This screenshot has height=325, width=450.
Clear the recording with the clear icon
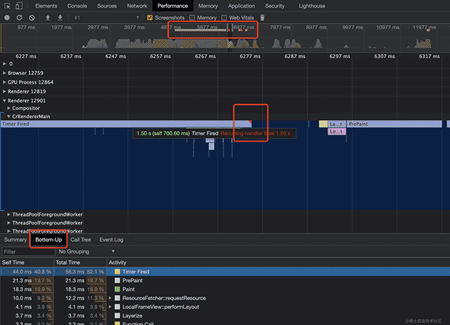[32, 18]
